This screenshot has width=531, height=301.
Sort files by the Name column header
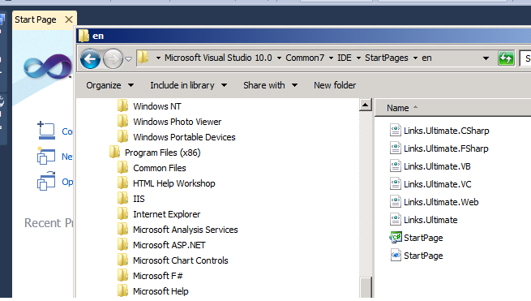[x=398, y=108]
